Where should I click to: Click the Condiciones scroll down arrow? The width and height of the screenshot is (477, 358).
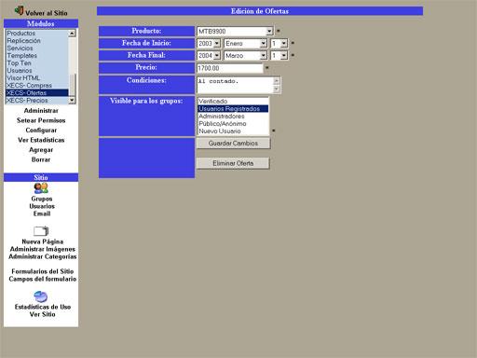[x=277, y=89]
